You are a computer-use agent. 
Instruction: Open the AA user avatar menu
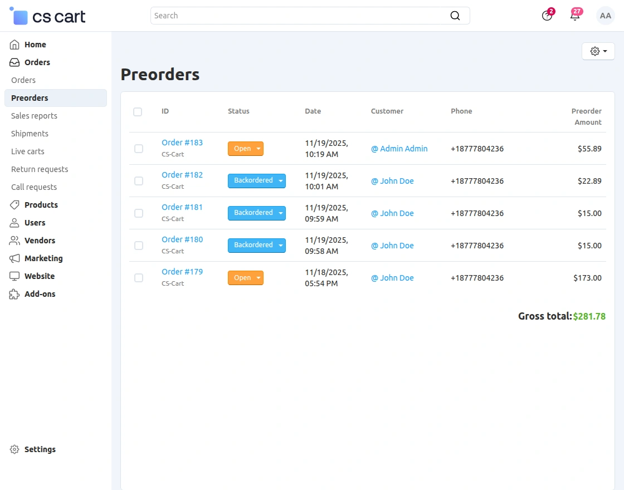tap(605, 16)
